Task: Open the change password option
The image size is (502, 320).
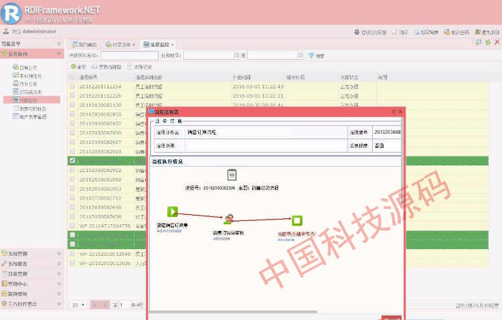Action: click(x=456, y=32)
